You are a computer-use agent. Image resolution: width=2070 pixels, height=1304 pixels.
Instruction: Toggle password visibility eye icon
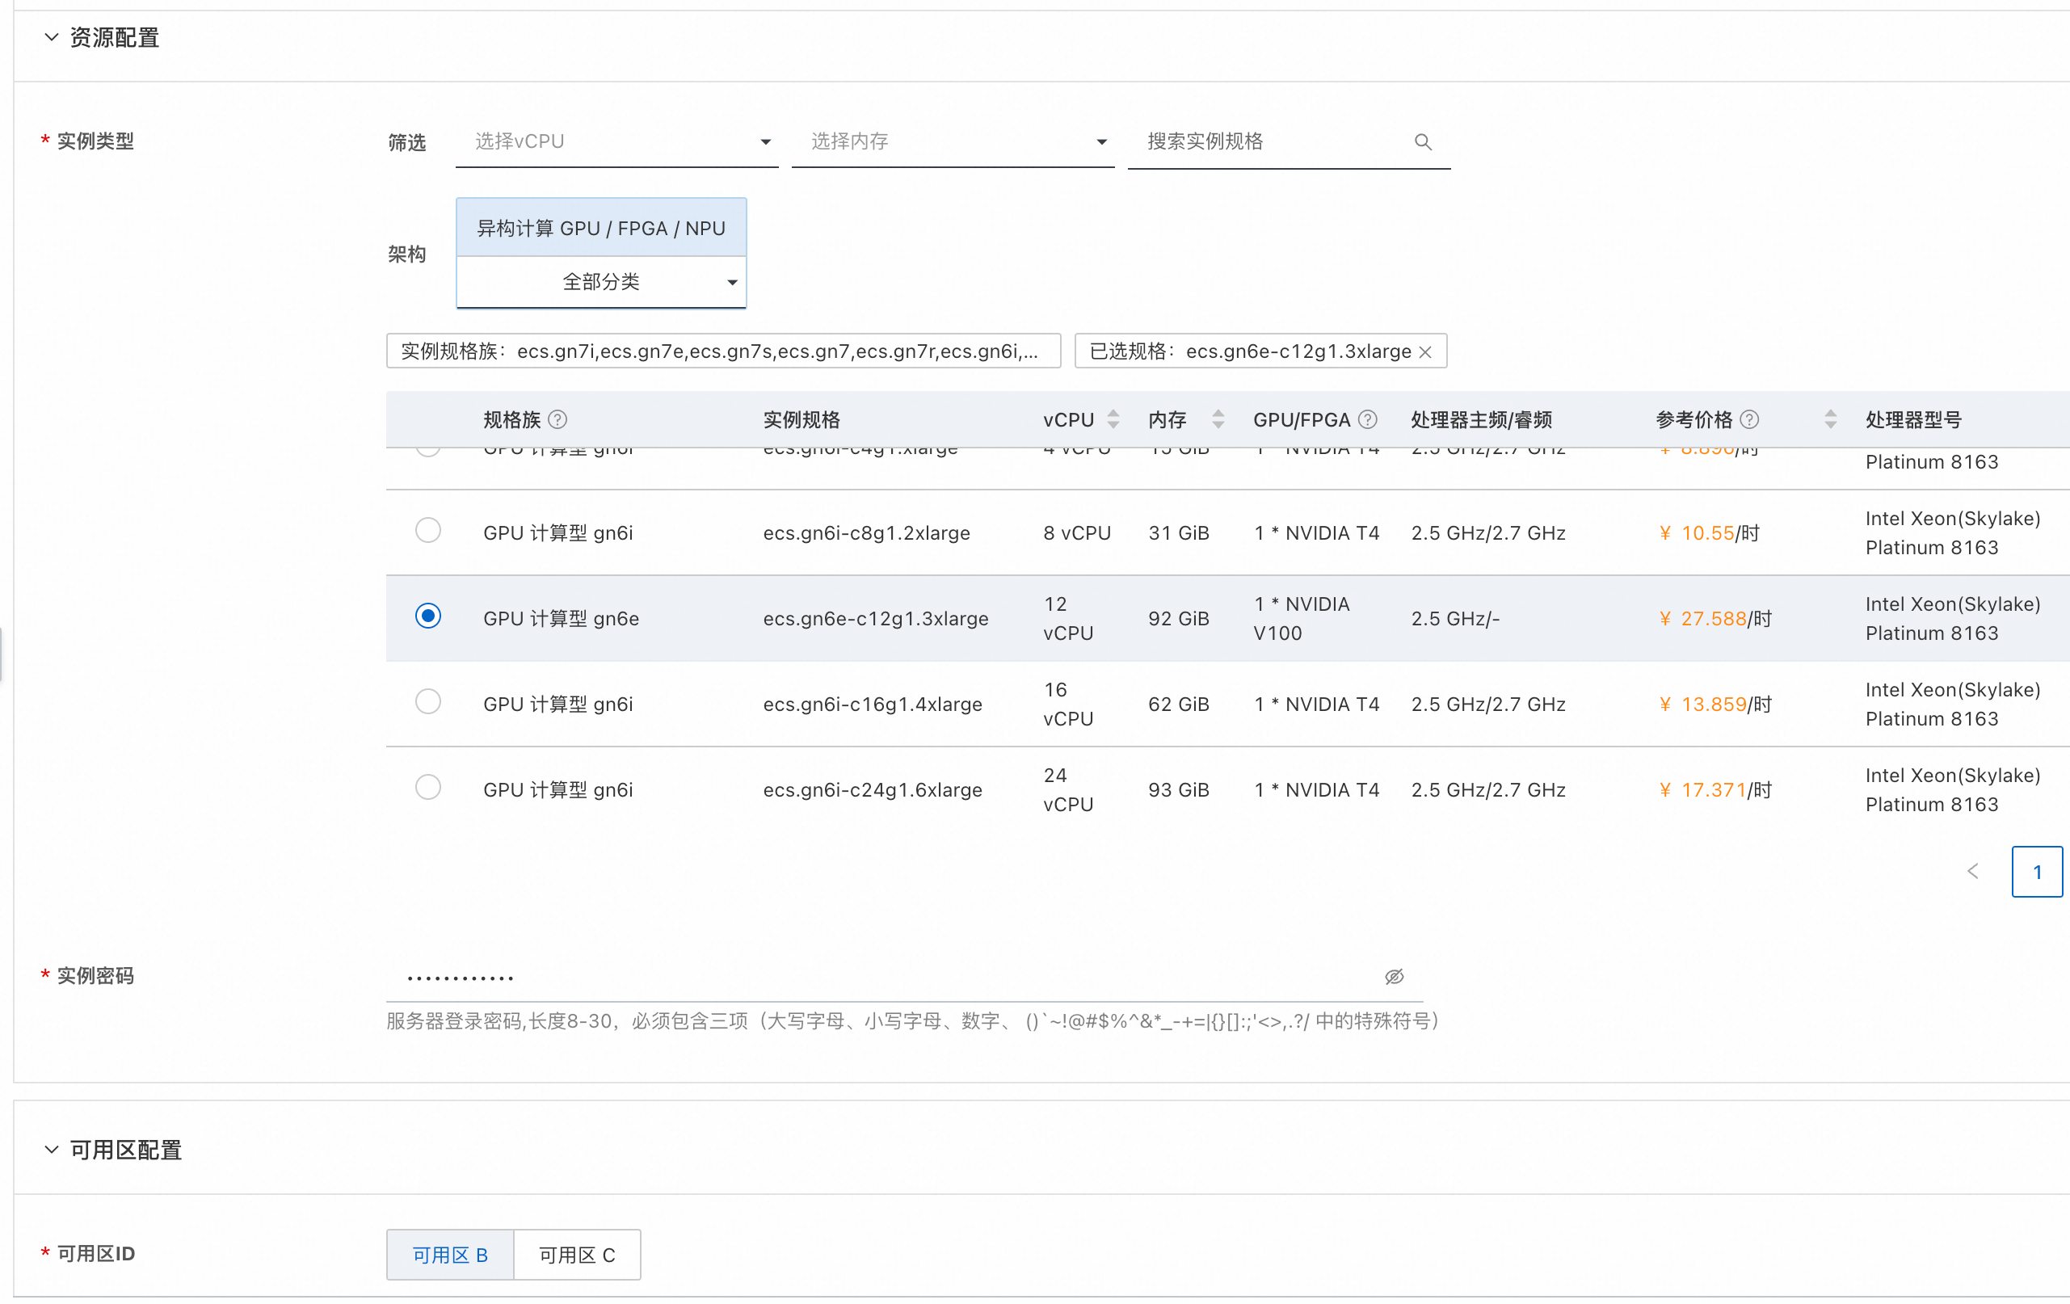click(x=1395, y=977)
